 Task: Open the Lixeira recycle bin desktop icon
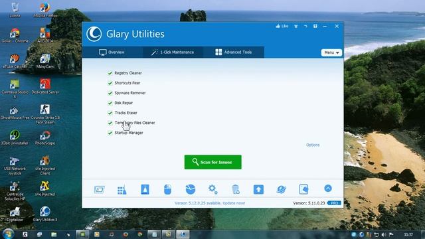[x=15, y=11]
